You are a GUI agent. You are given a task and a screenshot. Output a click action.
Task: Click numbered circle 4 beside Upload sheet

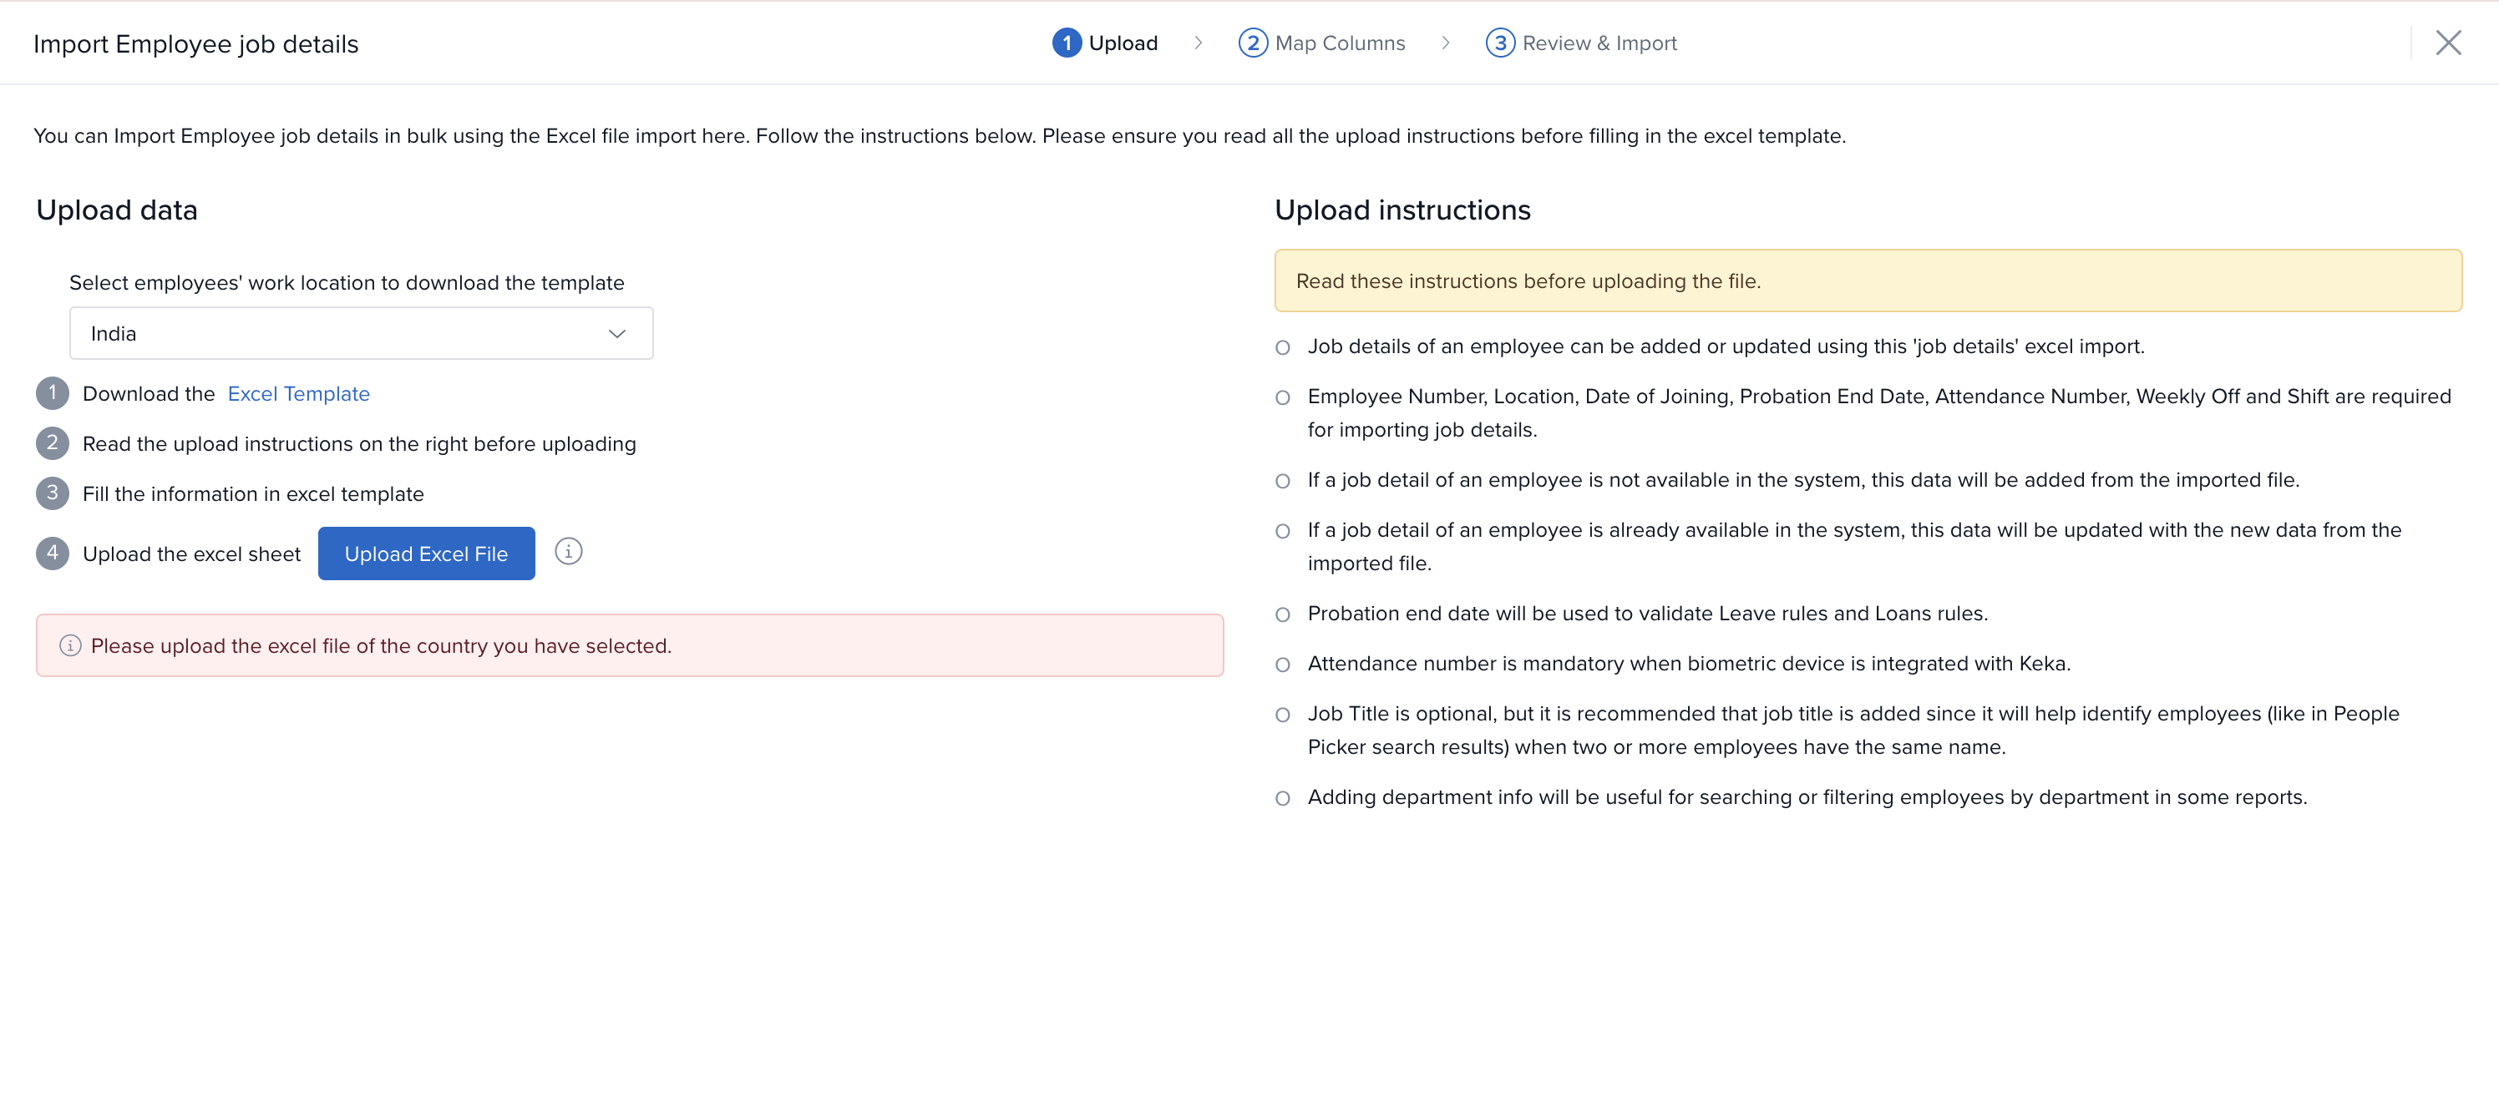[x=53, y=553]
